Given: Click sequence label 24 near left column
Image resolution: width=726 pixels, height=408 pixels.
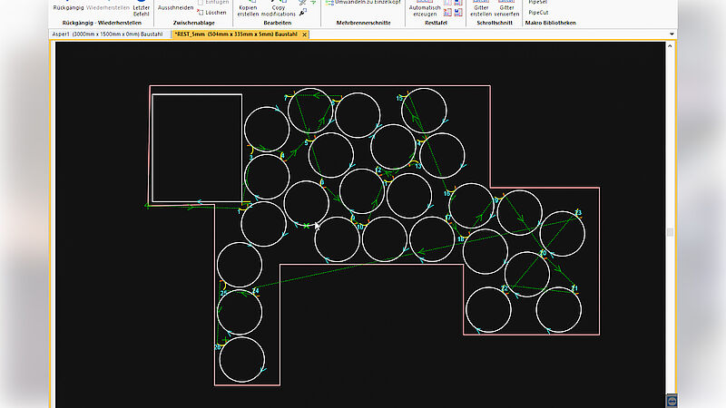Looking at the screenshot, I should pos(256,291).
